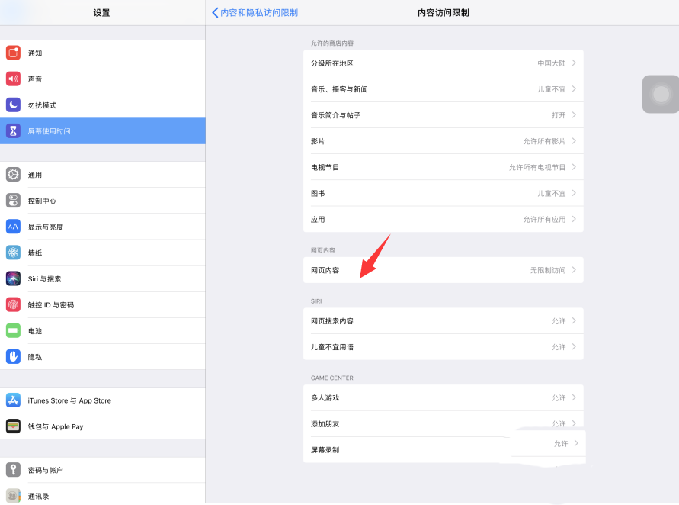Tap the green Battery (电池) icon
Screen dimensions: 679x505
(x=13, y=330)
